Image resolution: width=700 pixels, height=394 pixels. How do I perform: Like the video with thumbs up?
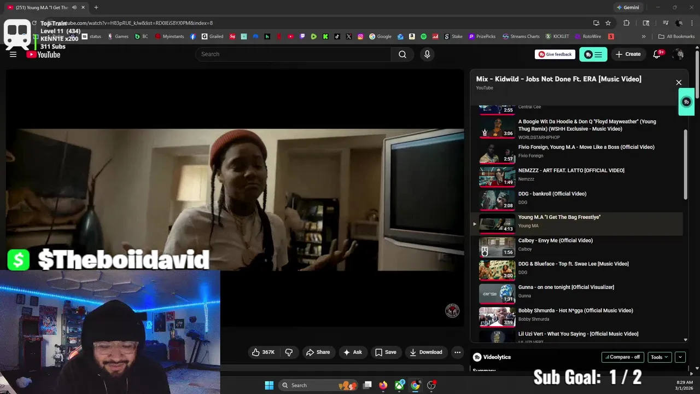click(263, 352)
